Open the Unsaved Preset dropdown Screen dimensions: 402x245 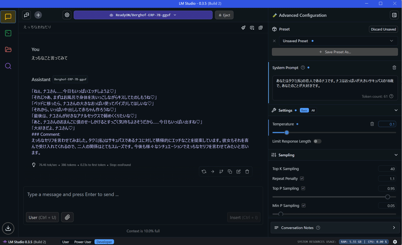338,41
